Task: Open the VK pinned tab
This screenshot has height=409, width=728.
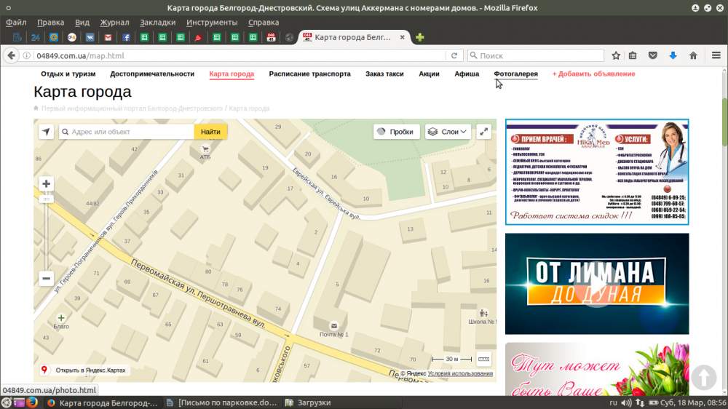Action: point(90,38)
